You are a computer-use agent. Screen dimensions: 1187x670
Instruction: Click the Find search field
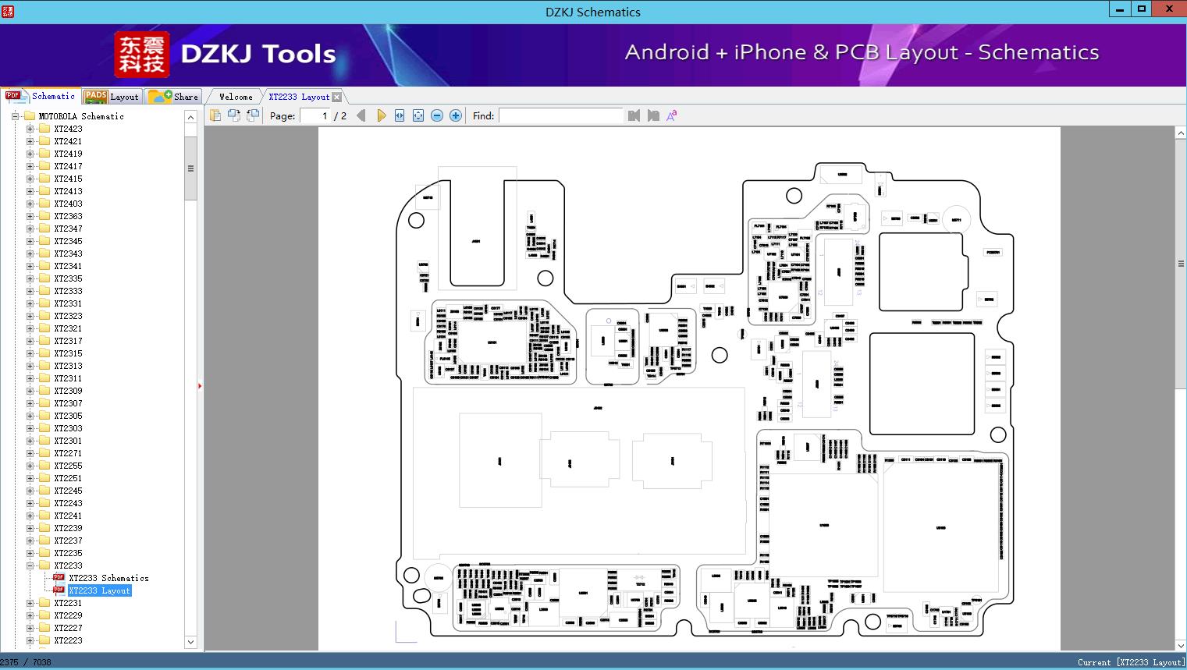(560, 115)
